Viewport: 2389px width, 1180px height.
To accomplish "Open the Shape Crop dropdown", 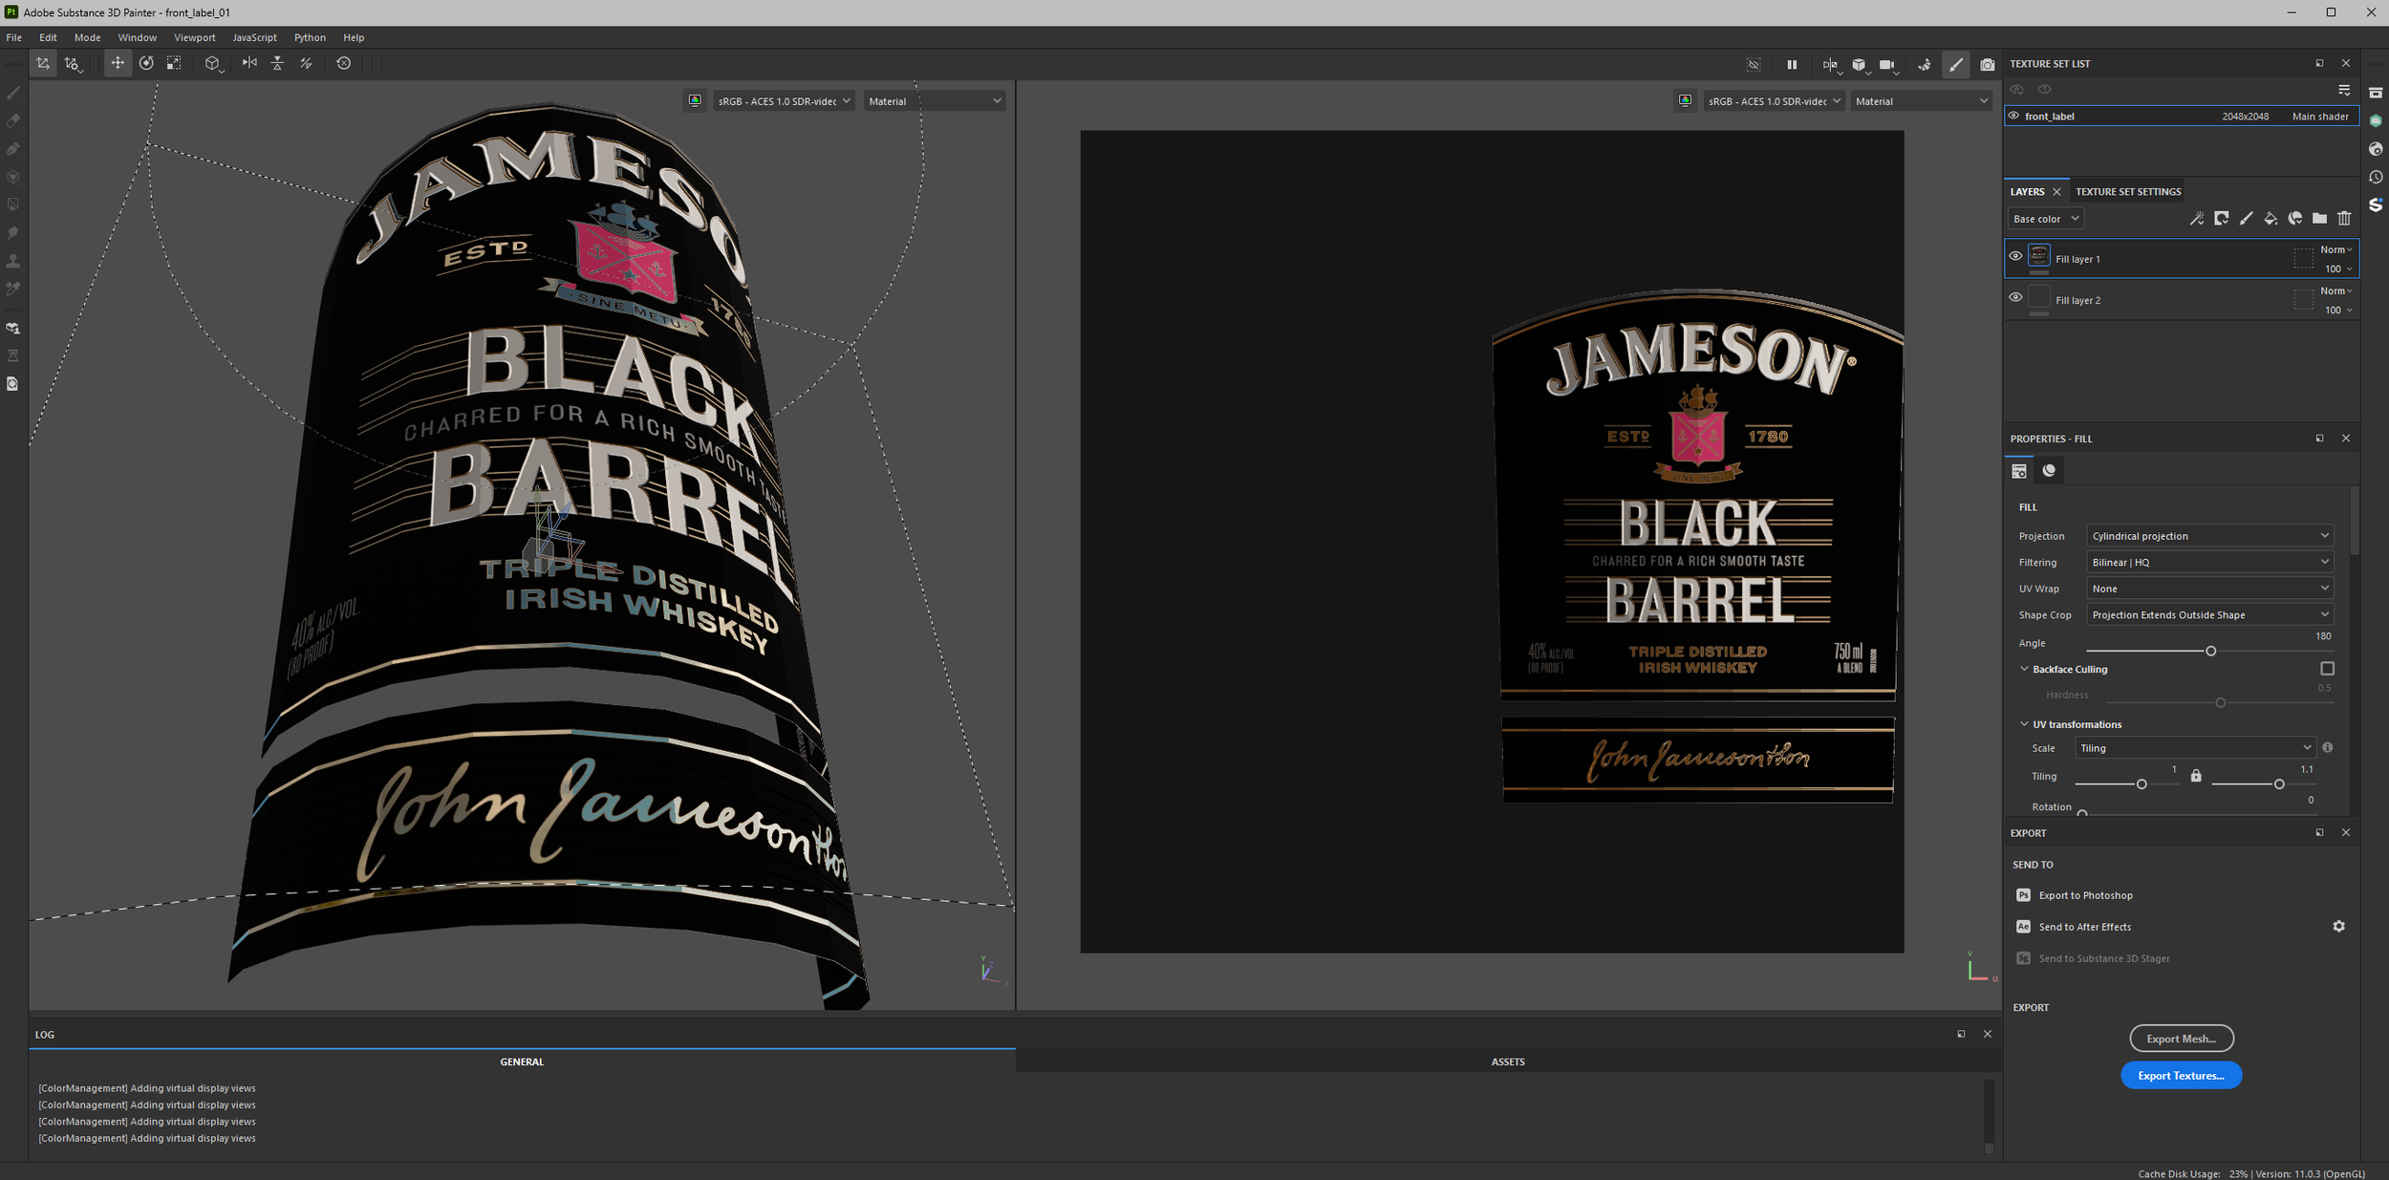I will (x=2209, y=615).
